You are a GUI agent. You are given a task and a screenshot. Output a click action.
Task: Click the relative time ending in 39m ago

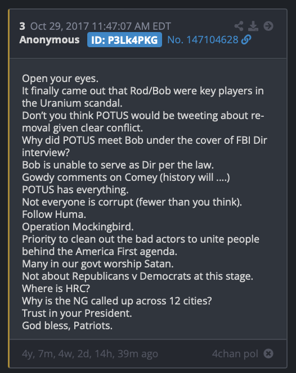point(90,354)
